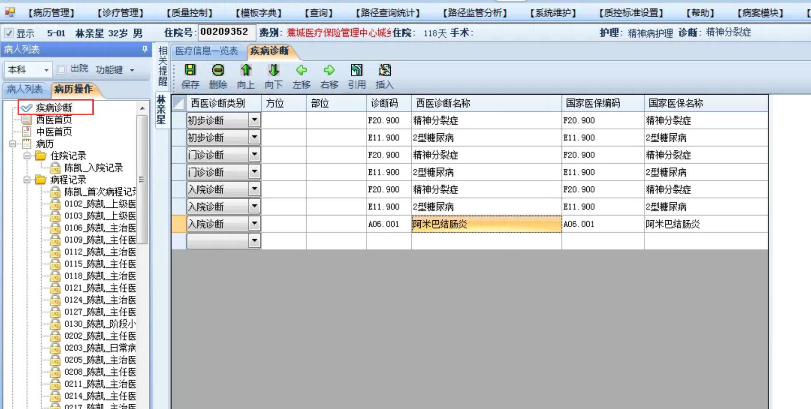Screen dimensions: 811x409
Task: Click the application logo icon in menu bar
Action: (x=10, y=12)
